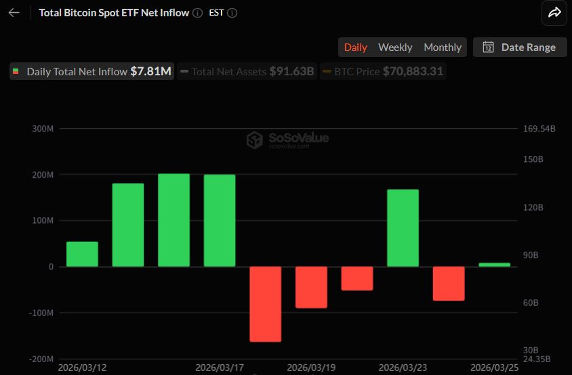
Task: Open the Date Range picker
Action: point(520,47)
